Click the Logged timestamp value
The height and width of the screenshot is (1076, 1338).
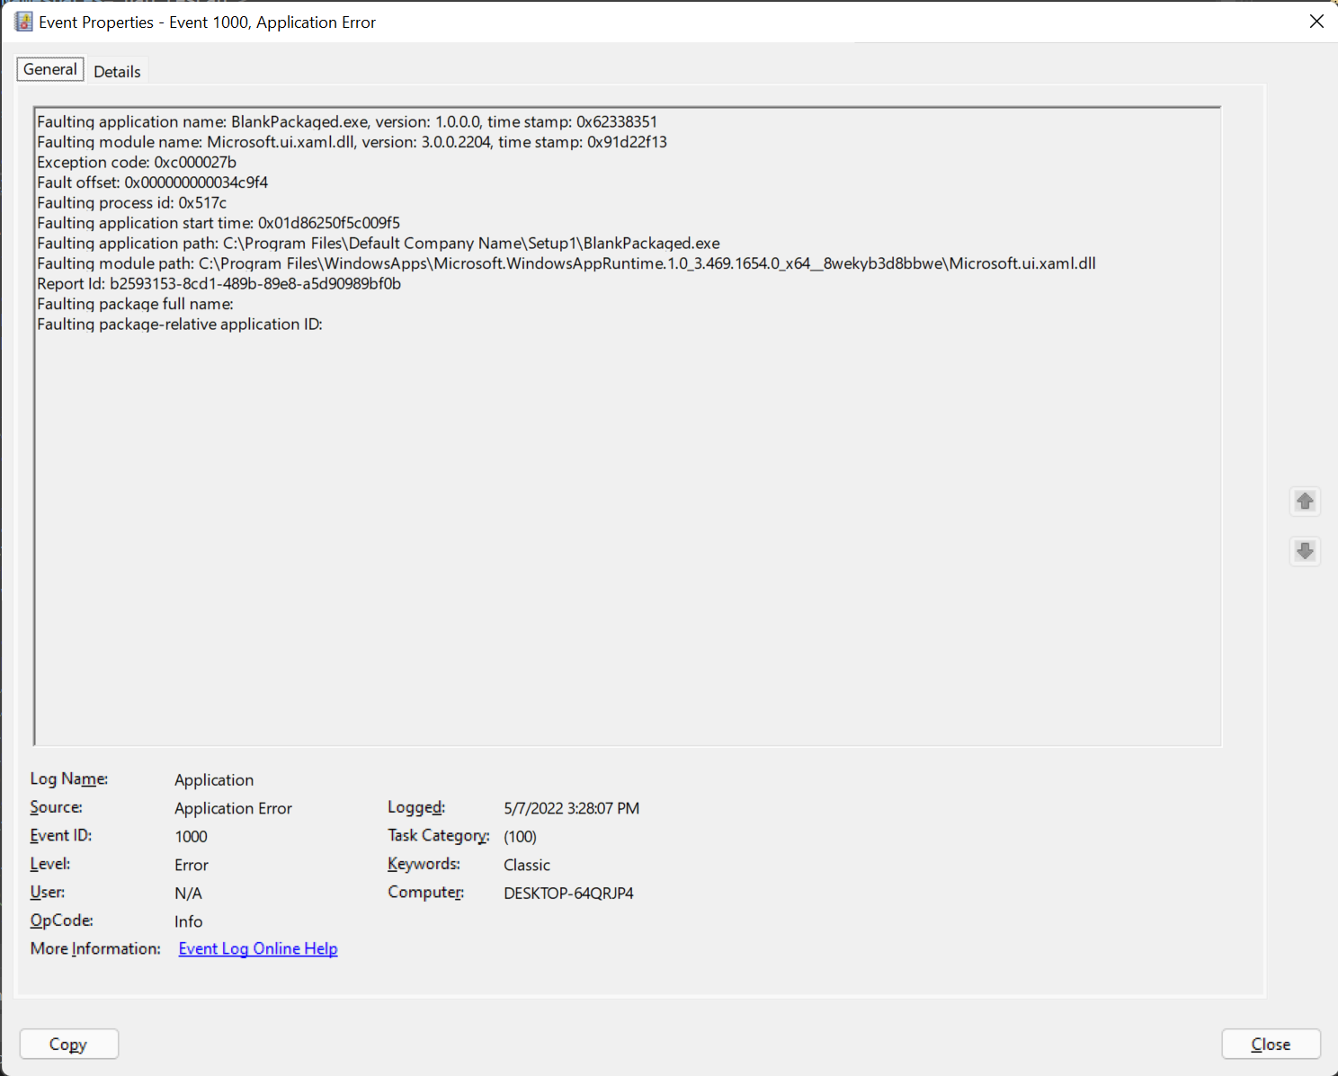(x=572, y=808)
